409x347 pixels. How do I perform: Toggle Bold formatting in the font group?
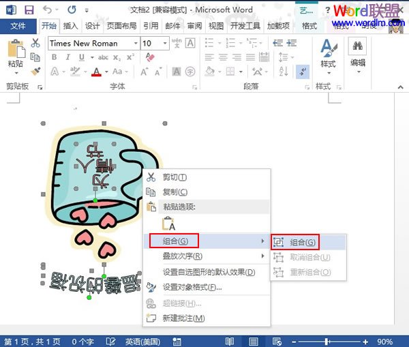coord(53,58)
